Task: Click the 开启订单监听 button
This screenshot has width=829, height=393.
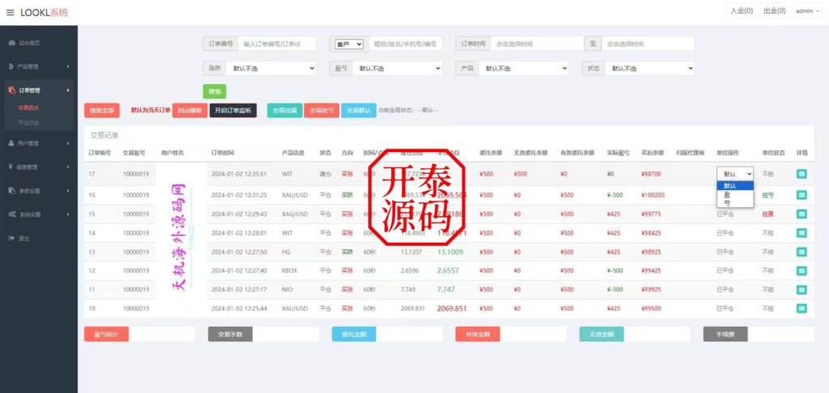Action: (x=233, y=111)
